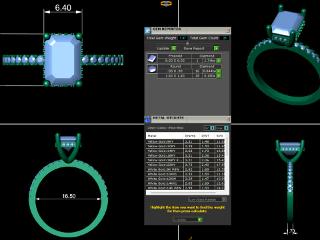Click the Gem Reporter divider slider handle

(x=187, y=43)
